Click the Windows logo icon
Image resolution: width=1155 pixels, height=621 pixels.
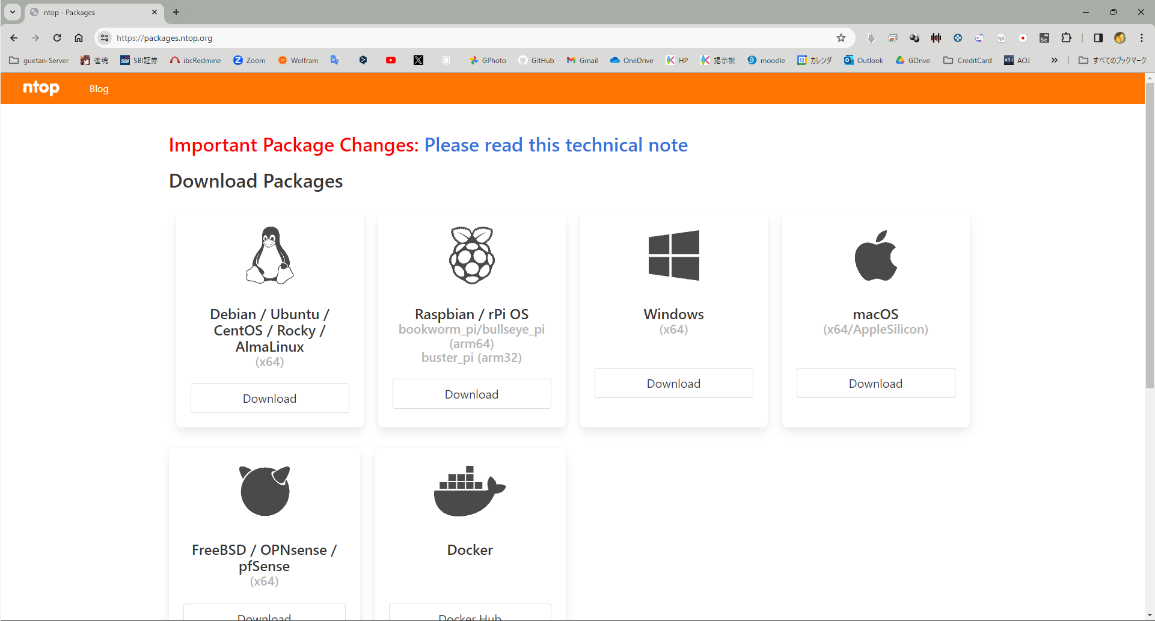point(673,255)
